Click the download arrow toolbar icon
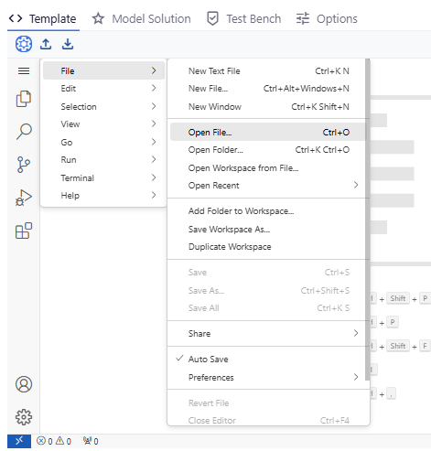431x451 pixels. pyautogui.click(x=68, y=44)
